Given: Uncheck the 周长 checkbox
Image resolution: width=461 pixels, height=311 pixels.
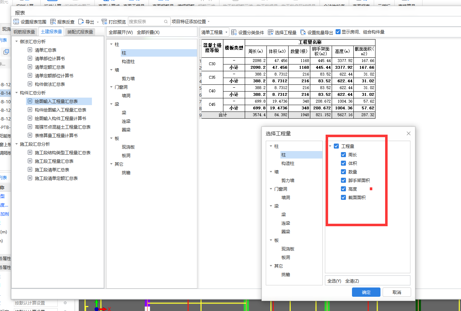Looking at the screenshot, I should click(x=343, y=155).
